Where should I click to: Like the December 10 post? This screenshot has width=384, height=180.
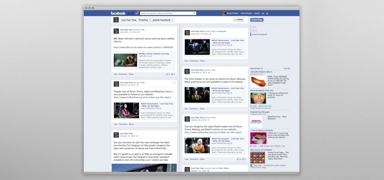(186, 61)
